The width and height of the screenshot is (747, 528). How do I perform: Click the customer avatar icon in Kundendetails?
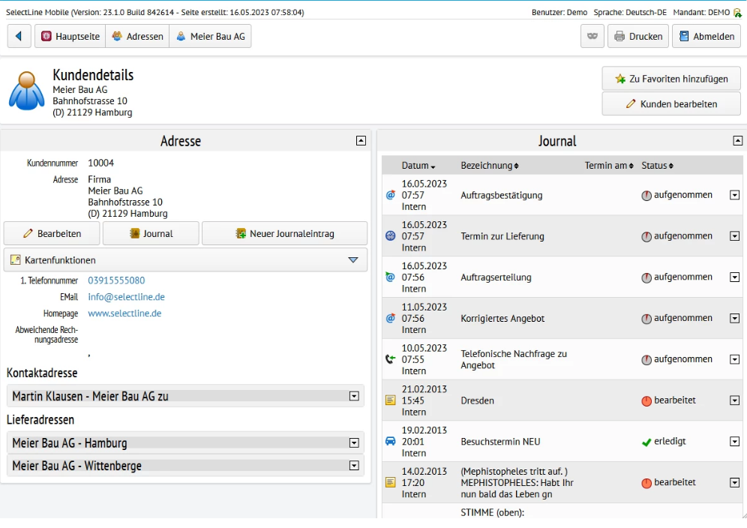(x=27, y=91)
